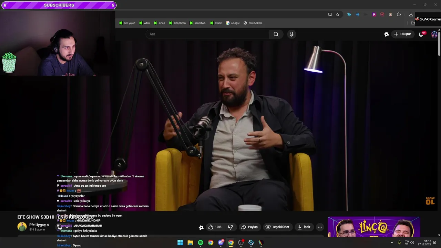Open the three-dot more actions menu
The width and height of the screenshot is (441, 248).
(320, 227)
